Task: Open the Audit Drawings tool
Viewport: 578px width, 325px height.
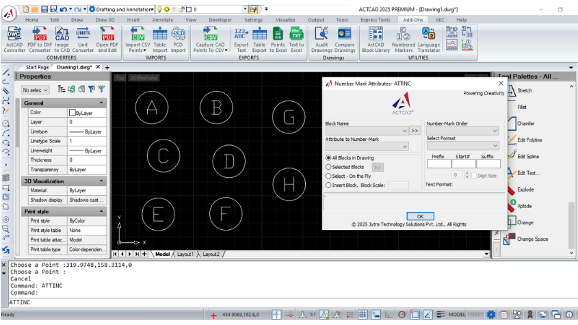Action: [x=321, y=40]
